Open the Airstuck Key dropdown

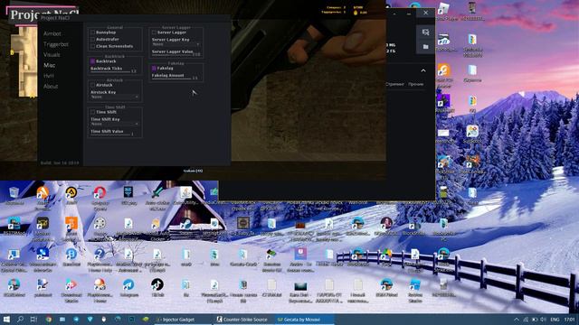pyautogui.click(x=115, y=97)
